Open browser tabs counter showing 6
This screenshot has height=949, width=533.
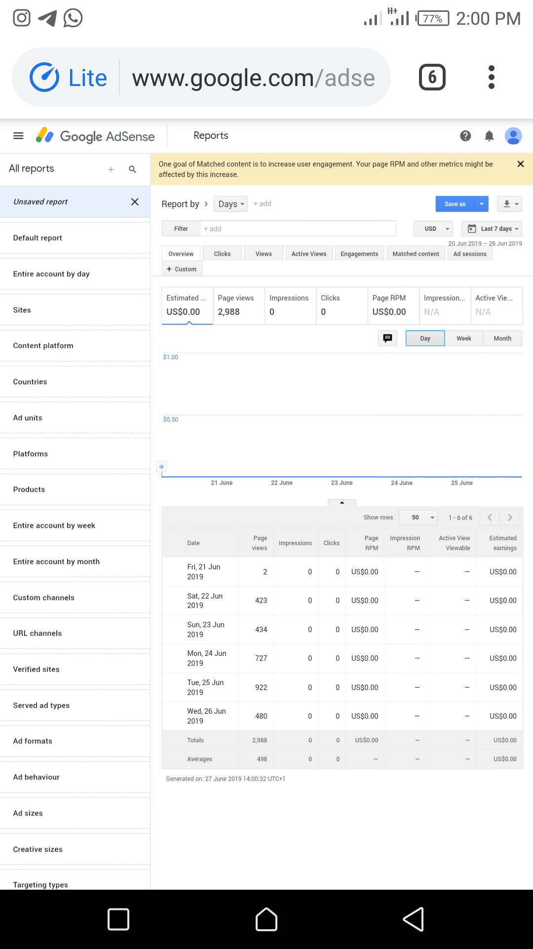(x=432, y=77)
